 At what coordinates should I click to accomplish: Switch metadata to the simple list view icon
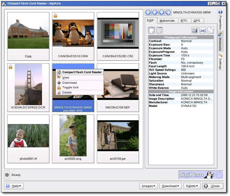(151, 30)
